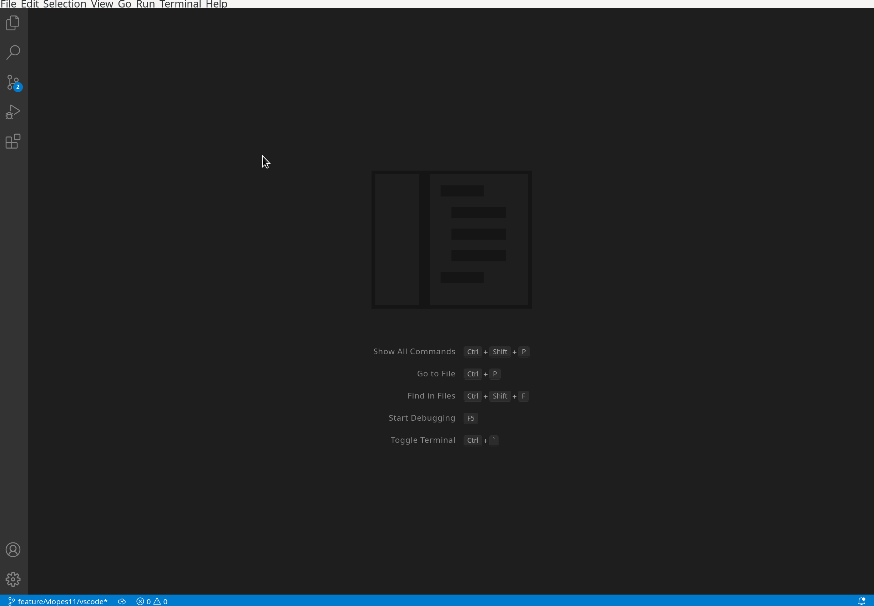This screenshot has height=606, width=874.
Task: Open the Terminal menu
Action: click(180, 4)
